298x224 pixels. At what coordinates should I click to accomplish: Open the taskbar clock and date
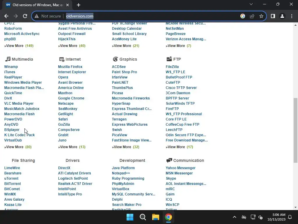coord(276,217)
